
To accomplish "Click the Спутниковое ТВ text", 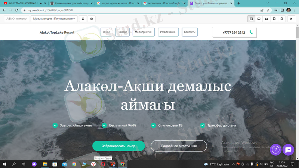I will (x=170, y=125).
